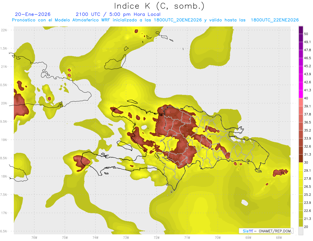Click the '27.8' colorbar value
Screen dimensions: 313x241
(x=308, y=179)
